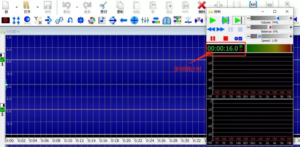
Task: Open the equalizer sliders effect icon
Action: click(x=145, y=20)
